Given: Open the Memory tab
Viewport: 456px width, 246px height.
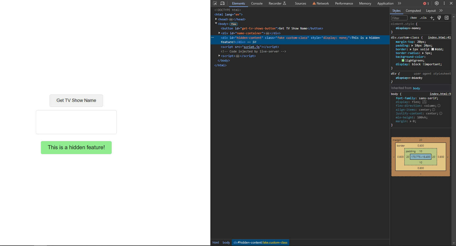Looking at the screenshot, I should tap(365, 3).
